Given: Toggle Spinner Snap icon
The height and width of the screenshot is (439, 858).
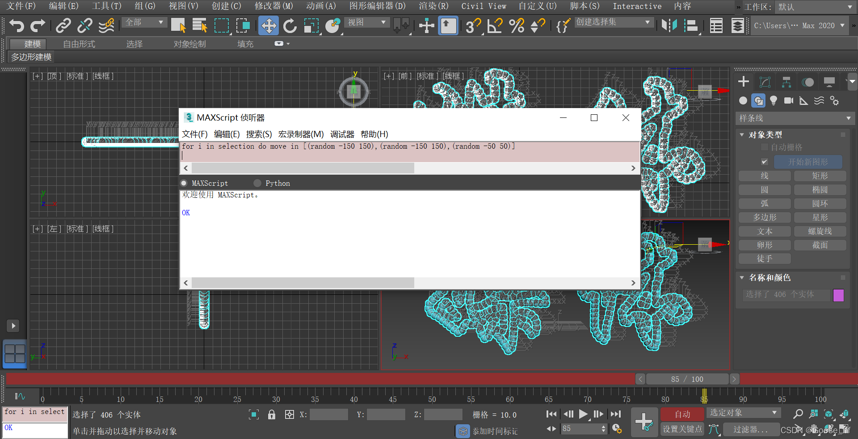Looking at the screenshot, I should tap(538, 26).
